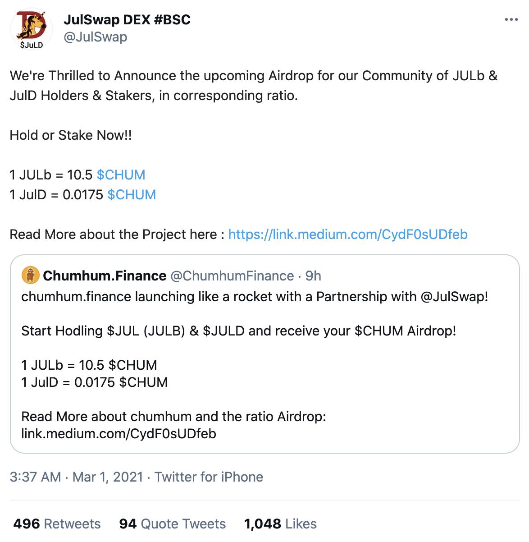This screenshot has width=529, height=542.
Task: View the 94 Quote Tweets list
Action: pyautogui.click(x=171, y=524)
